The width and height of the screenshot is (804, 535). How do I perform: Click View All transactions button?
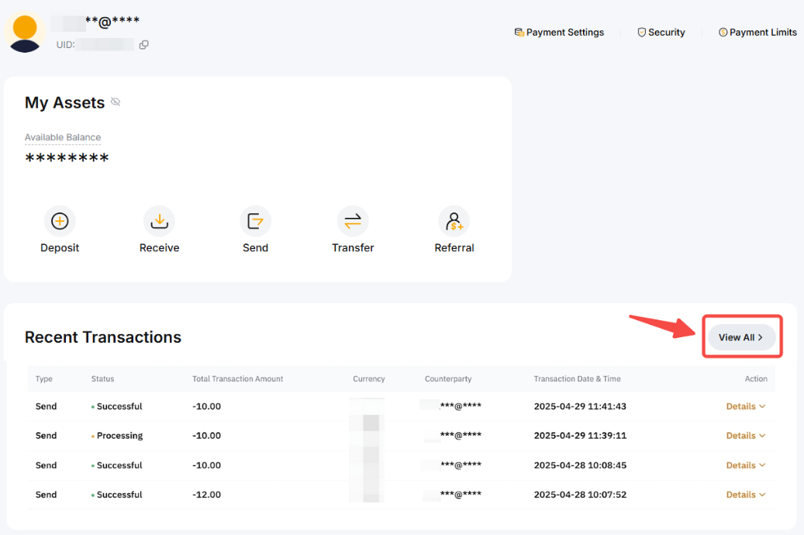pos(741,337)
